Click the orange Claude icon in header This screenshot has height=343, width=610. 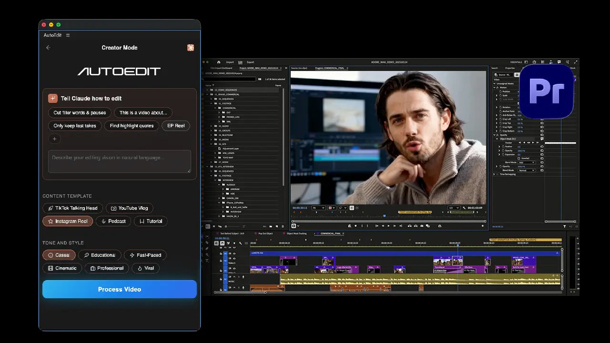tap(191, 48)
